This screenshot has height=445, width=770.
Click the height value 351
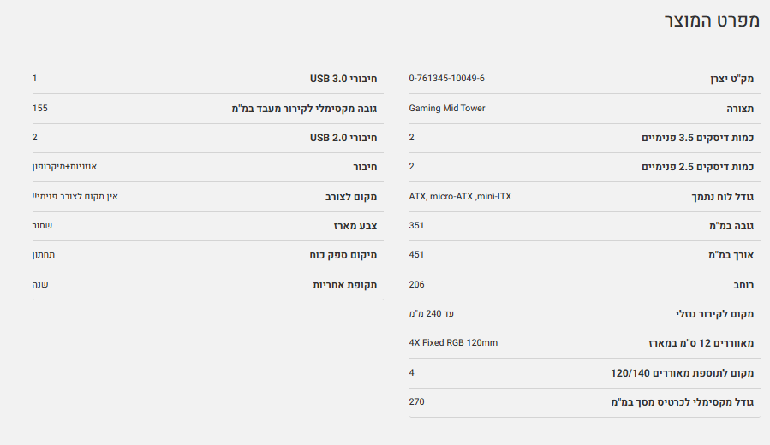tap(416, 226)
